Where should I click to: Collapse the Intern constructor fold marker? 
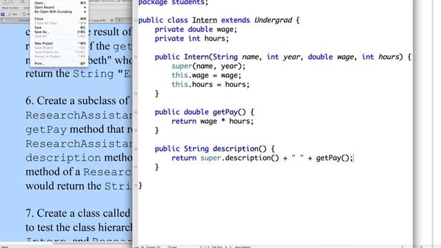(136, 56)
